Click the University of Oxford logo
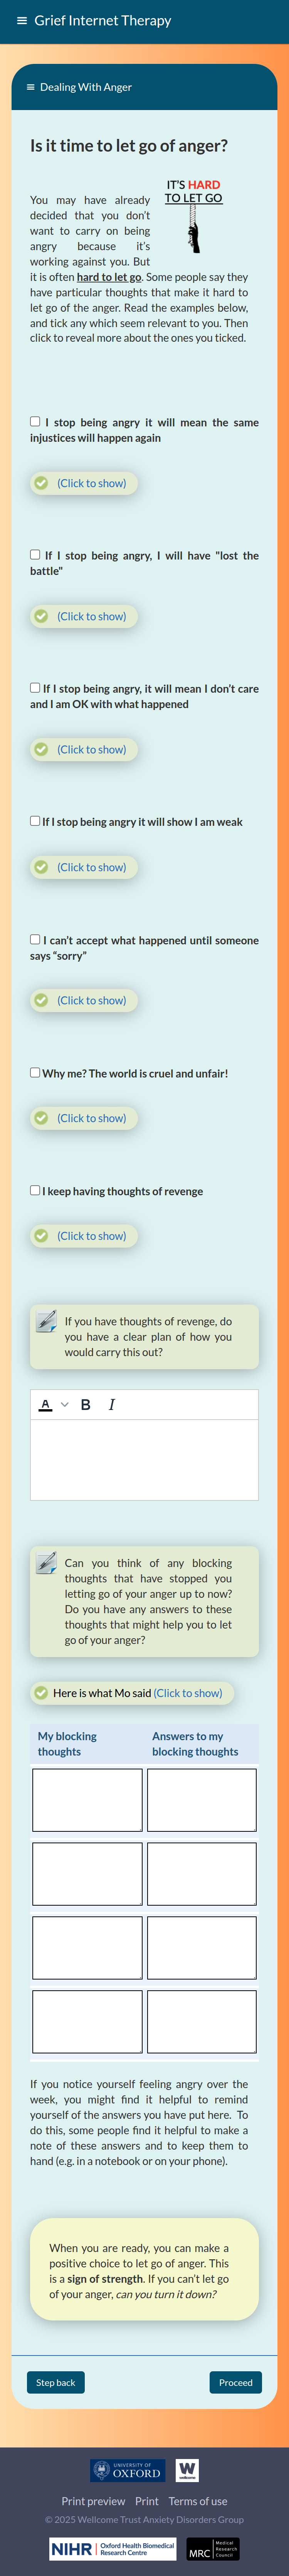This screenshot has width=289, height=2576. point(128,2471)
